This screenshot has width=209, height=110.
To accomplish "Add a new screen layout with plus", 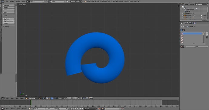I will 44,2.
